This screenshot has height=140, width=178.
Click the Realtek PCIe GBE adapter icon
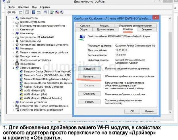point(21,87)
